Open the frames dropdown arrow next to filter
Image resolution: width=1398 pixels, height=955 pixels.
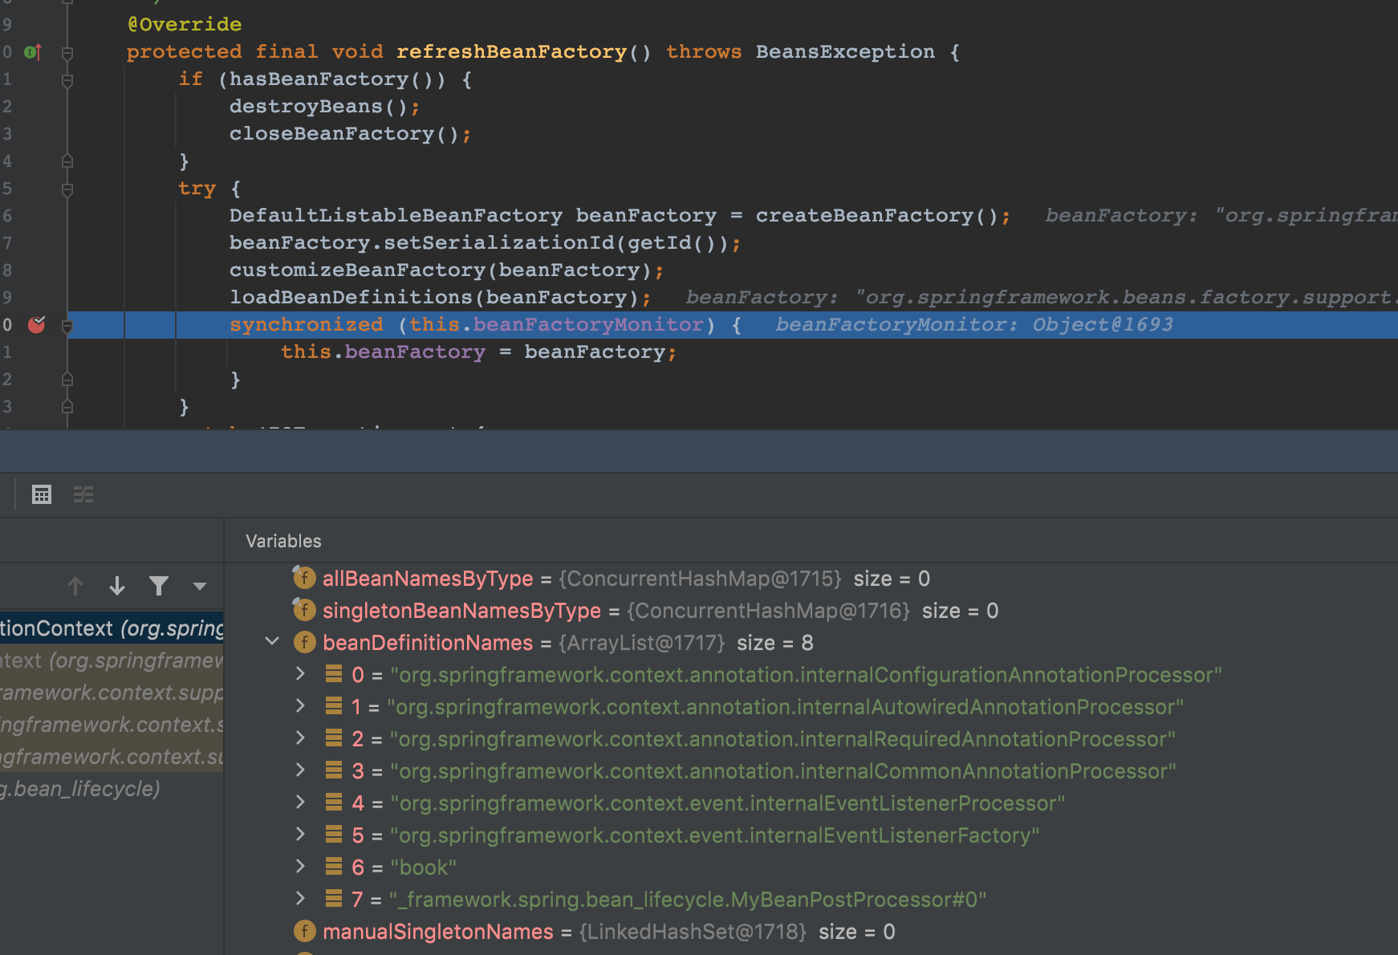[x=200, y=587]
